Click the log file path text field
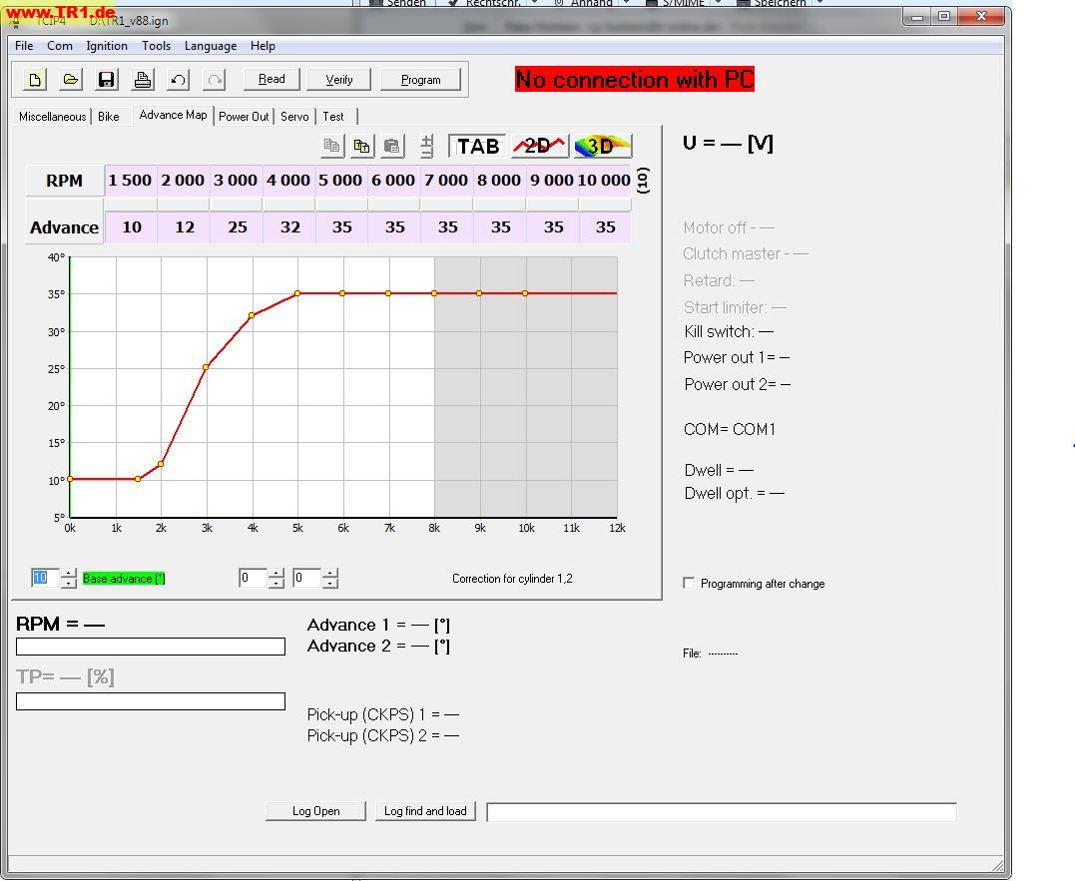 pos(721,812)
